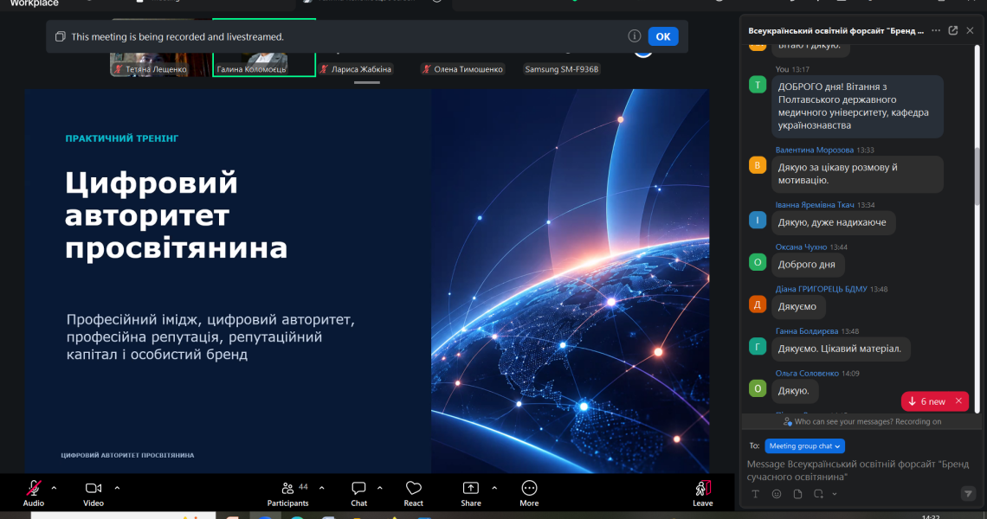
Task: Expand the arrow next to screenshot icon
Action: (835, 494)
